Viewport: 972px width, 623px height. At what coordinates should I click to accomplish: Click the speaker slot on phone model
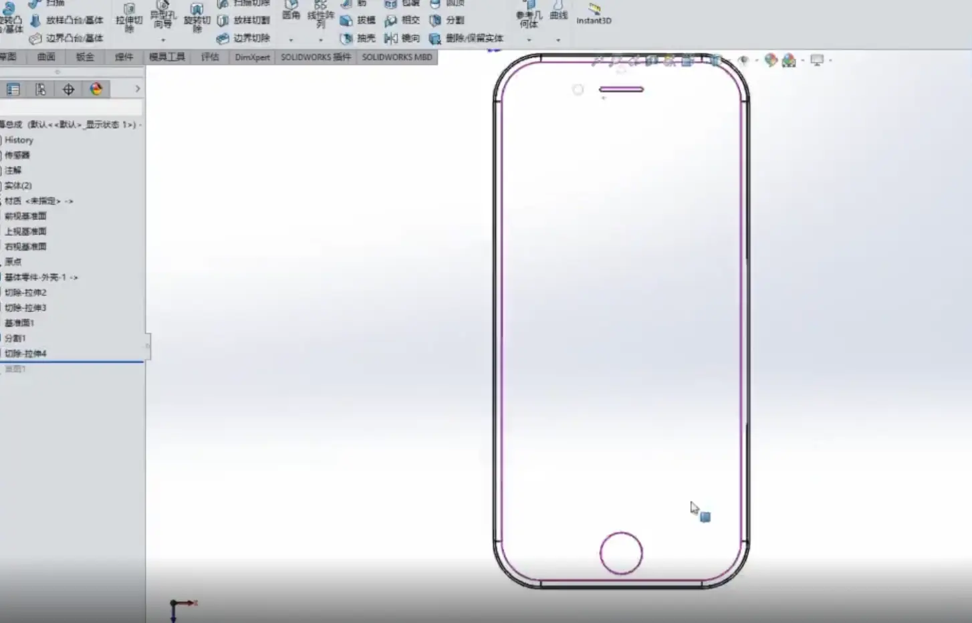click(621, 90)
